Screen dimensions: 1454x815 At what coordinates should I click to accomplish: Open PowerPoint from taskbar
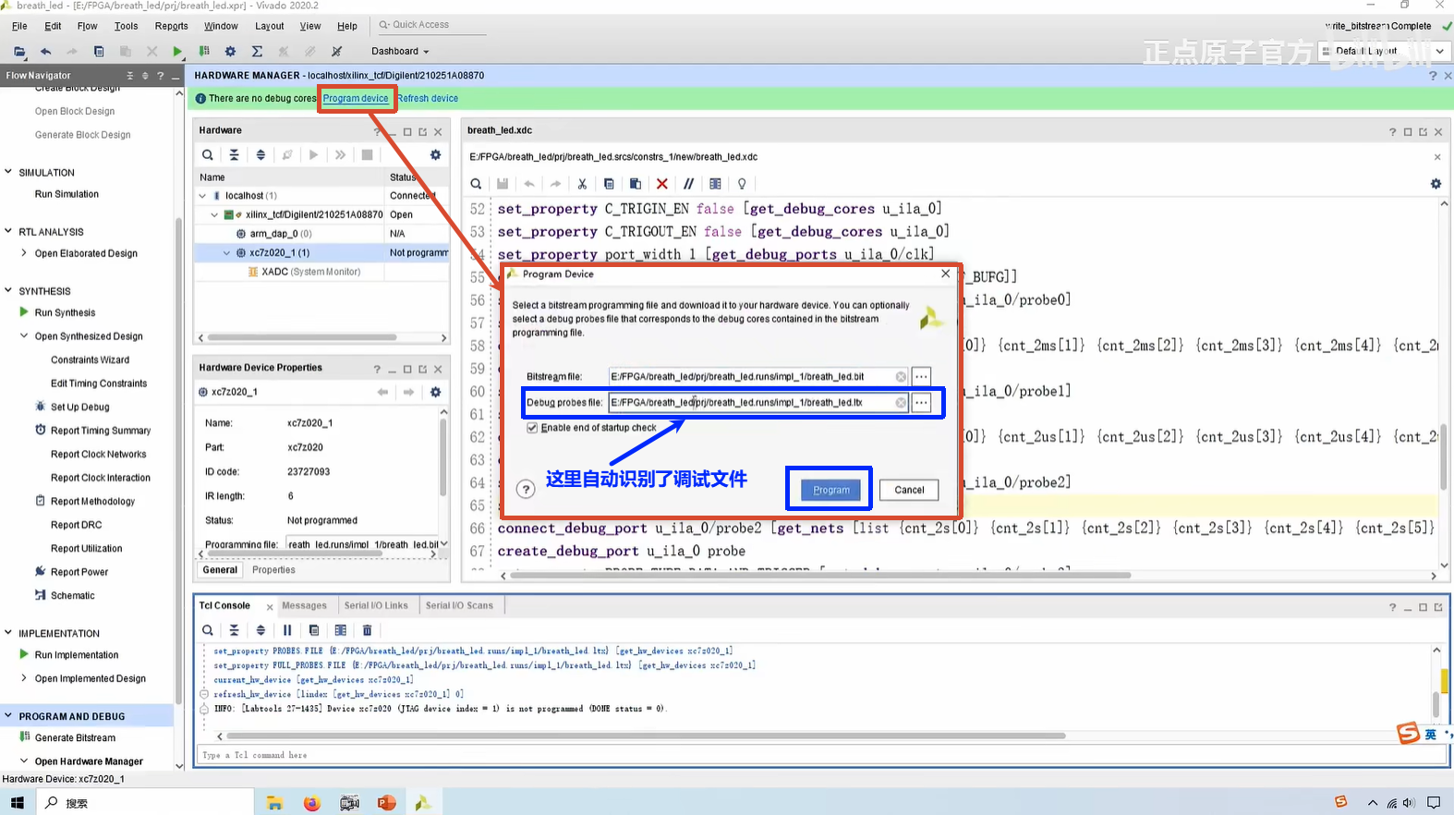coord(386,803)
